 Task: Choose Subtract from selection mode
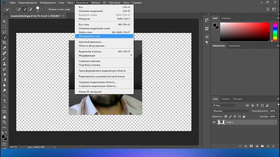pos(30,9)
